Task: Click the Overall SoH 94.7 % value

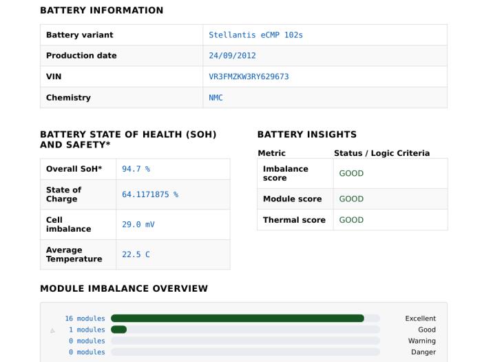Action: point(136,169)
